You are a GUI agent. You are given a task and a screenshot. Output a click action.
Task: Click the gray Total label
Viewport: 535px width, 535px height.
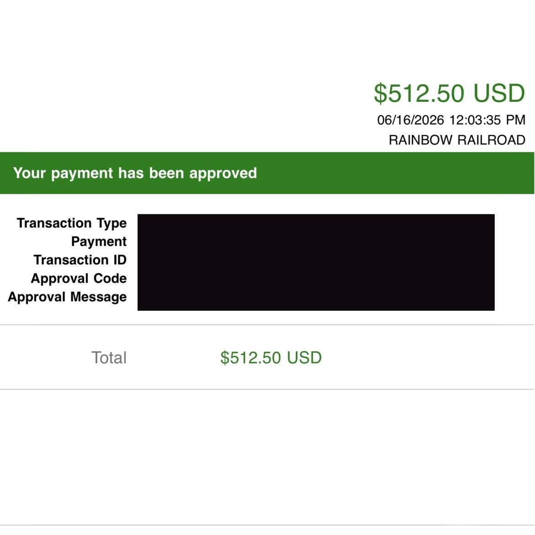coord(109,358)
